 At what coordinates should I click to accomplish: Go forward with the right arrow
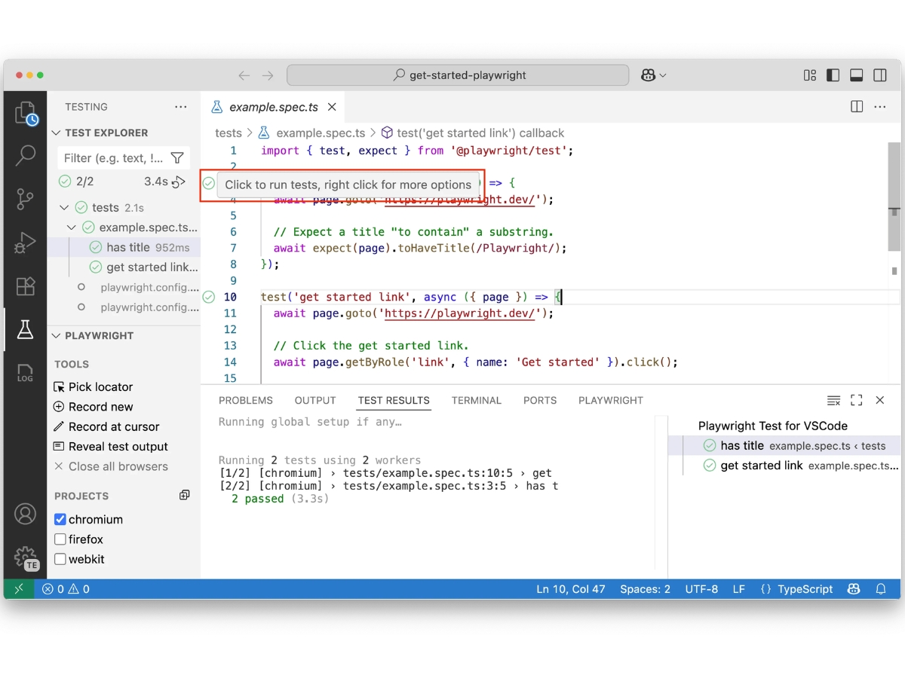pos(268,75)
